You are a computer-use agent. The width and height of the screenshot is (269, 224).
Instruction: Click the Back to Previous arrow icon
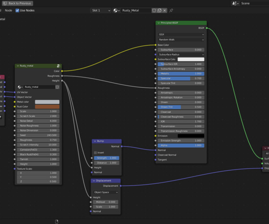(5, 3)
